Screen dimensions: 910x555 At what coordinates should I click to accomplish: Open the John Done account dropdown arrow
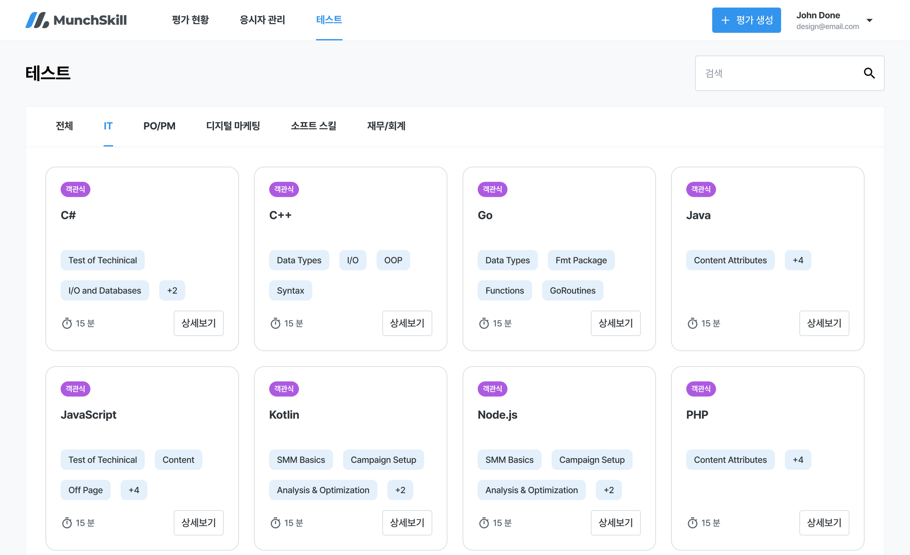tap(870, 20)
